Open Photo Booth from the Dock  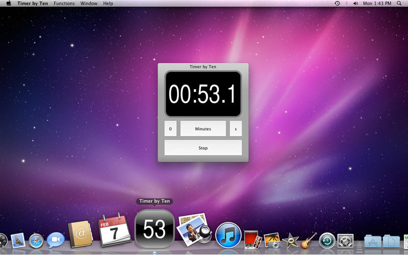pos(252,240)
